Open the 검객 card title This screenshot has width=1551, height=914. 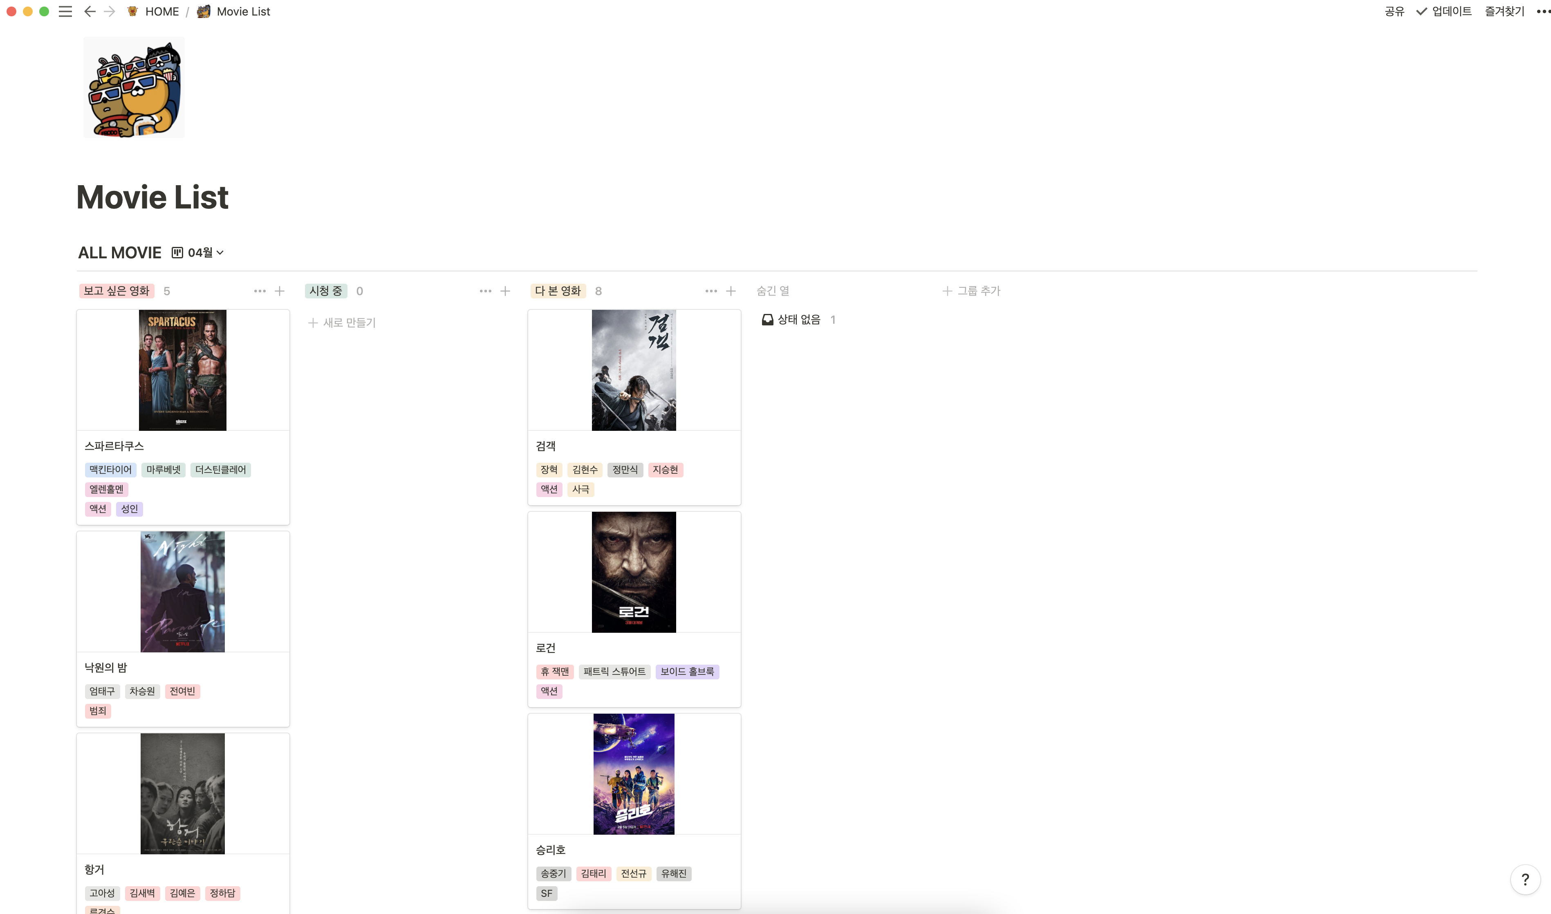coord(546,446)
